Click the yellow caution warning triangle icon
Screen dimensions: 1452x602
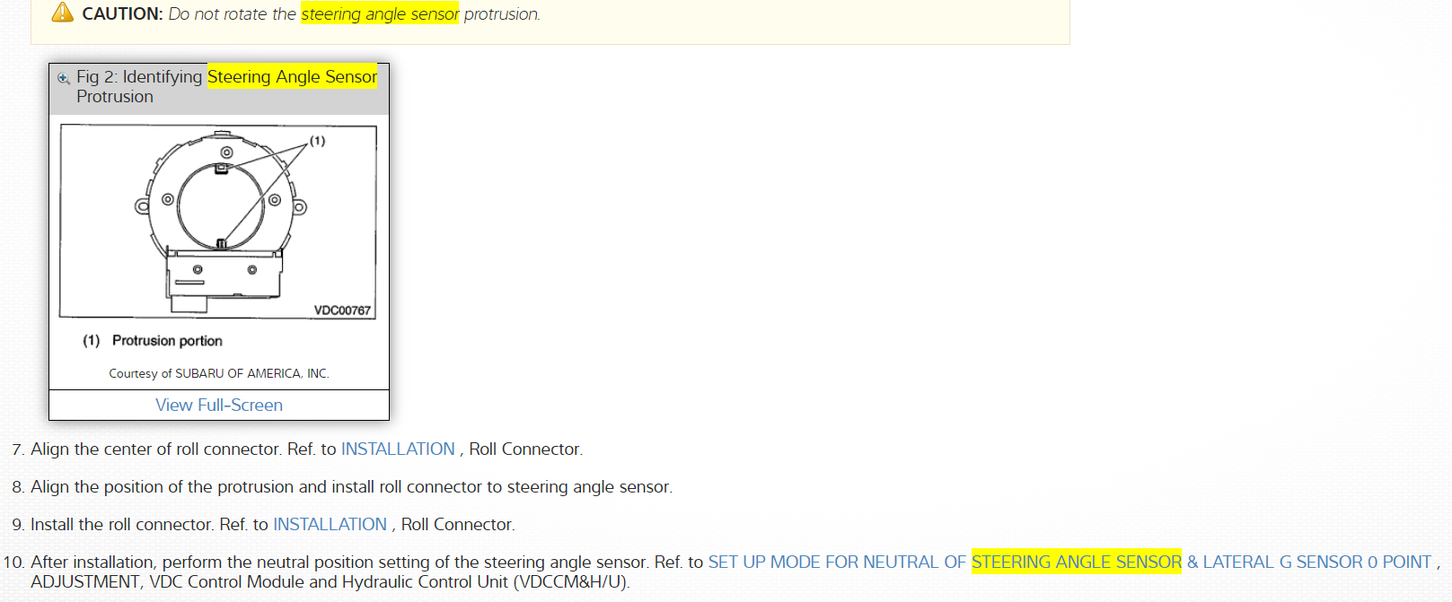pos(62,13)
